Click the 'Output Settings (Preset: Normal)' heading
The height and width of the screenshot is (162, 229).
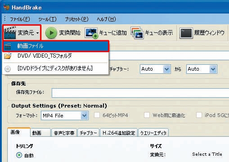pyautogui.click(x=59, y=106)
